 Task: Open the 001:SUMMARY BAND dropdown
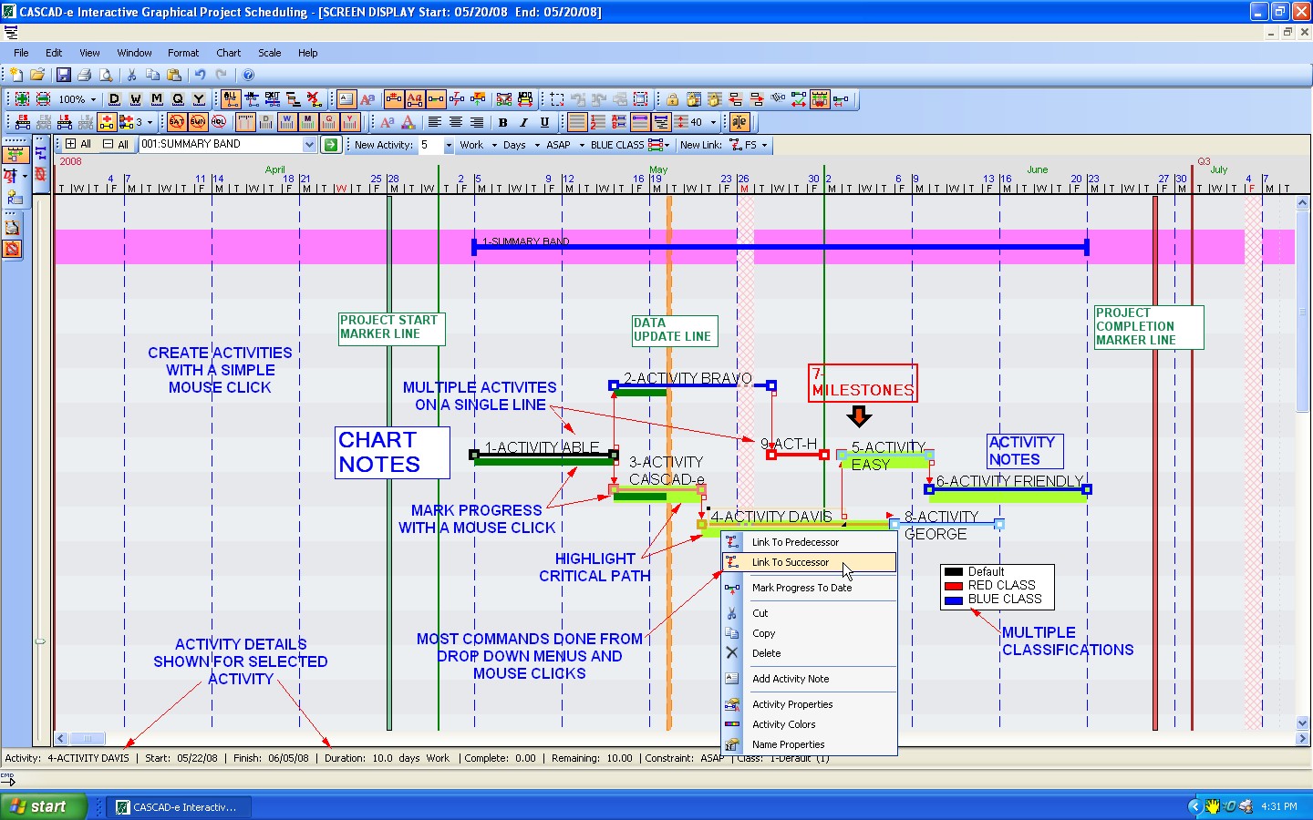[309, 145]
